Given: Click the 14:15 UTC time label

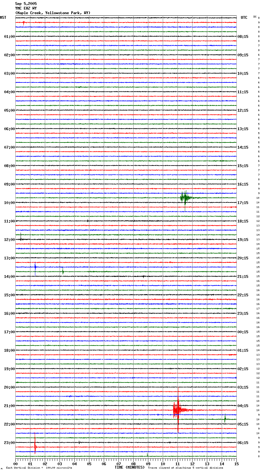Looking at the screenshot, I should pyautogui.click(x=243, y=147).
